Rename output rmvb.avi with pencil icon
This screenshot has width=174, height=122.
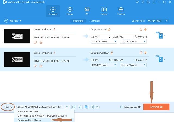pyautogui.click(x=109, y=29)
